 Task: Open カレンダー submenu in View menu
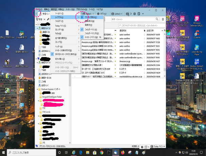(65, 30)
